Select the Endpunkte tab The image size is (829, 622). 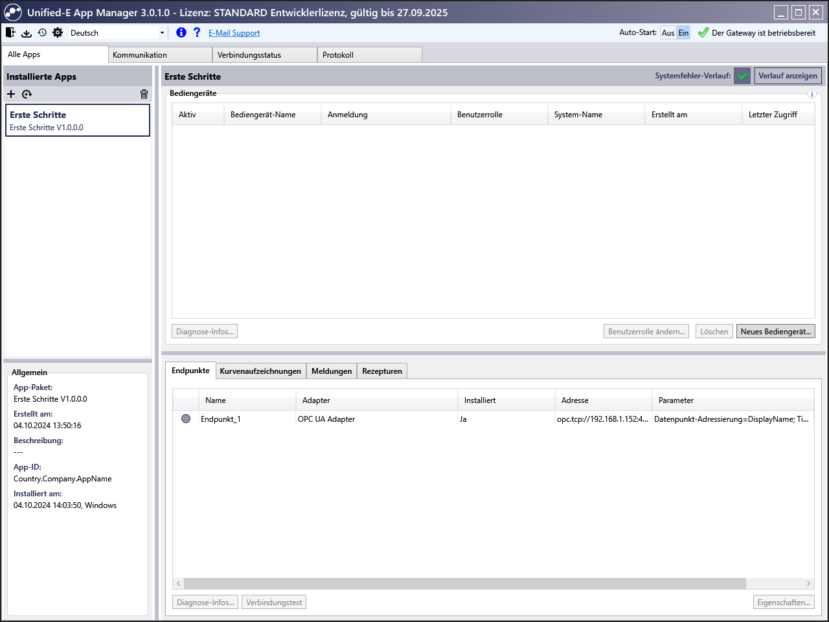coord(190,371)
